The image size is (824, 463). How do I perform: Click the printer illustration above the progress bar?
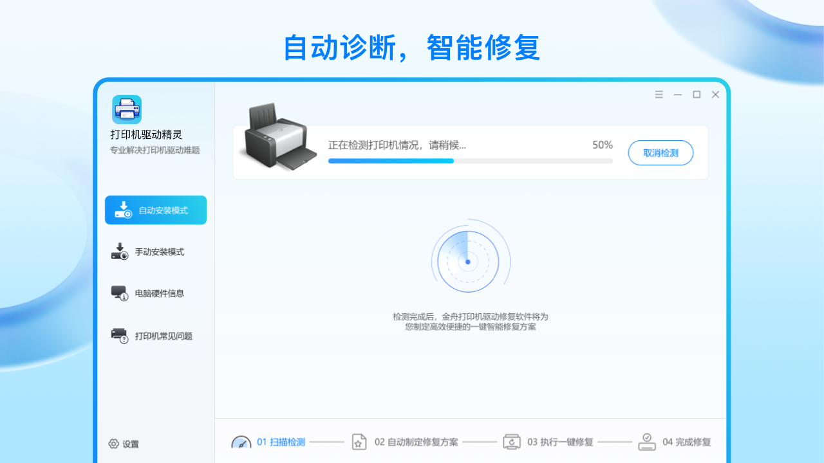pyautogui.click(x=278, y=136)
